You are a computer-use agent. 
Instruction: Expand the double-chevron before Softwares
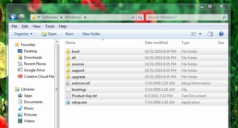coord(39,17)
